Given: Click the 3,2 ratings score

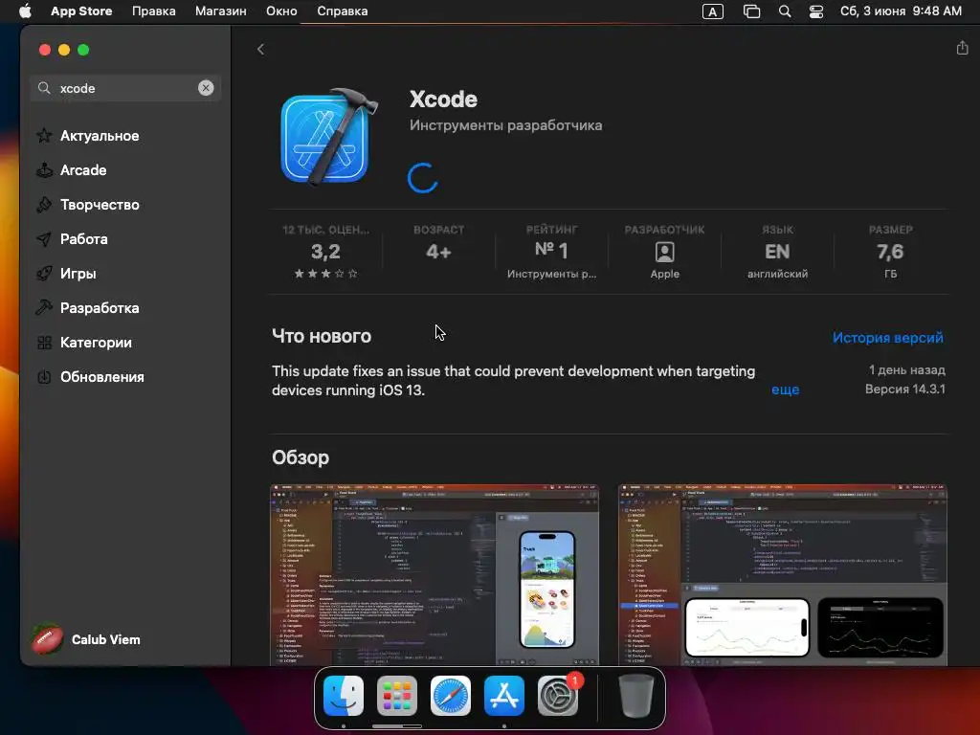Looking at the screenshot, I should pos(325,252).
